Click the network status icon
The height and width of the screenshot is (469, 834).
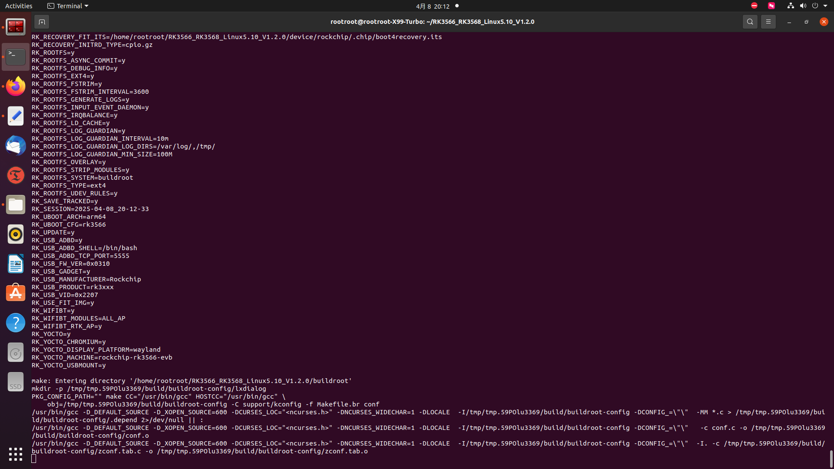click(x=791, y=6)
